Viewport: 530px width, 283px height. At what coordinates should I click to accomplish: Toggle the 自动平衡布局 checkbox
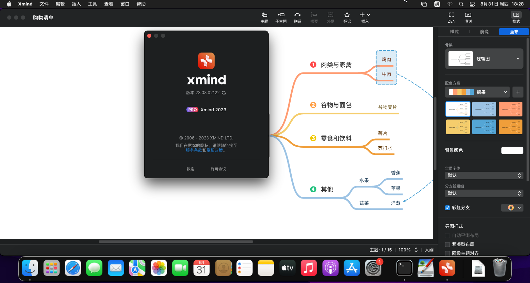(x=447, y=236)
